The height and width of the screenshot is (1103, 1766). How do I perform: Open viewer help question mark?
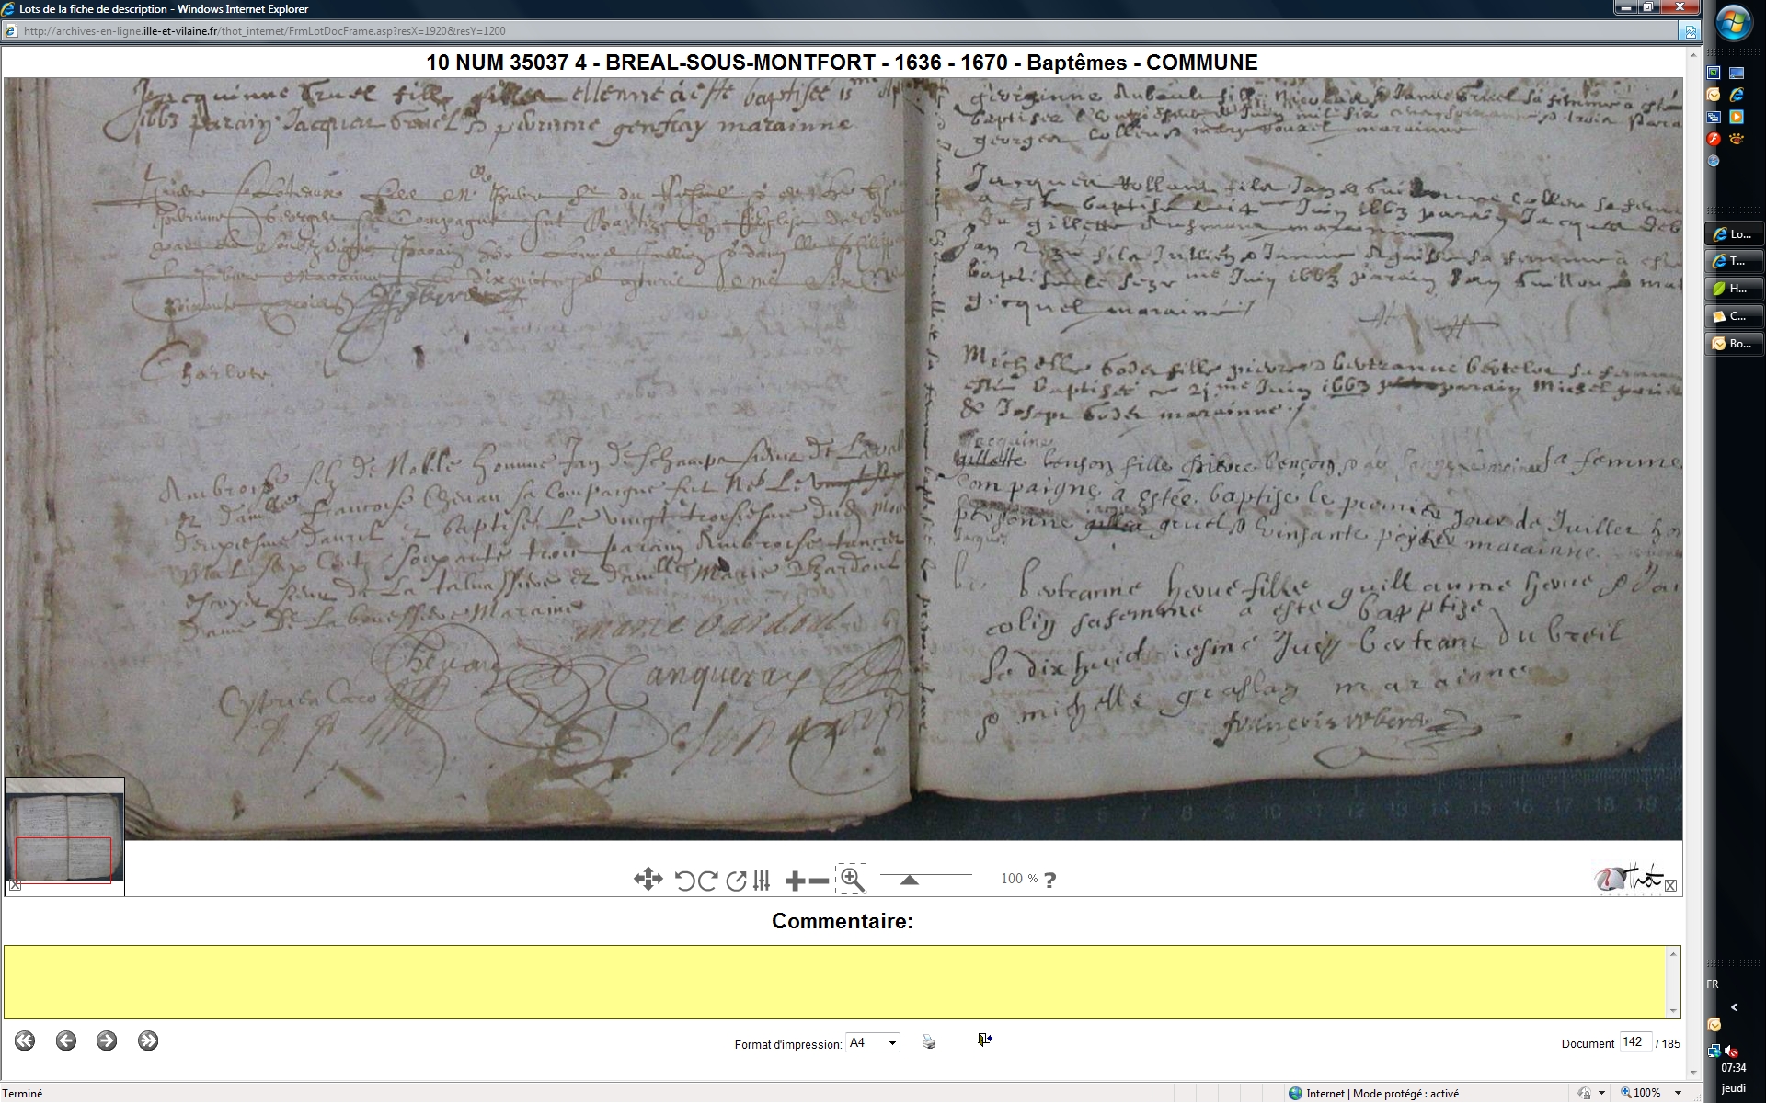coord(1050,880)
